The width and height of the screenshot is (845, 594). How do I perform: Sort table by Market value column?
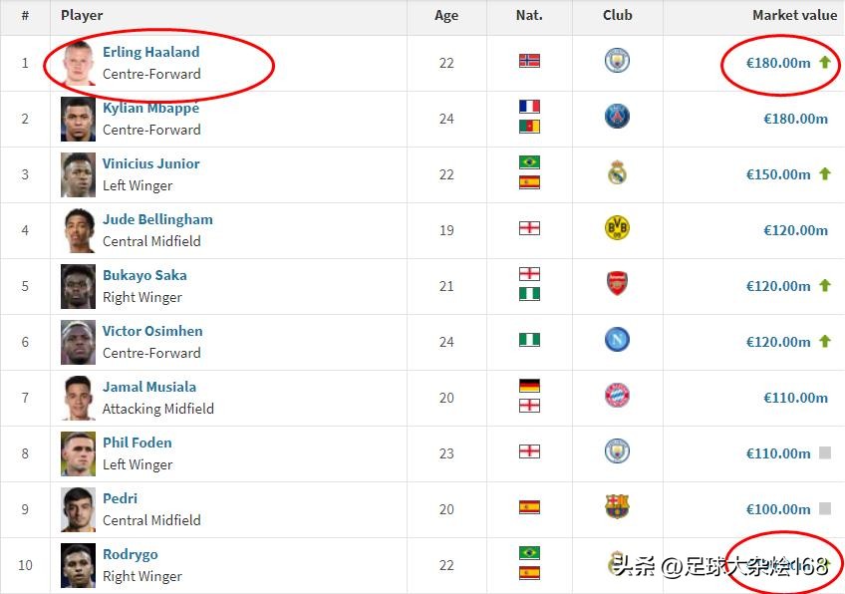[x=794, y=16]
